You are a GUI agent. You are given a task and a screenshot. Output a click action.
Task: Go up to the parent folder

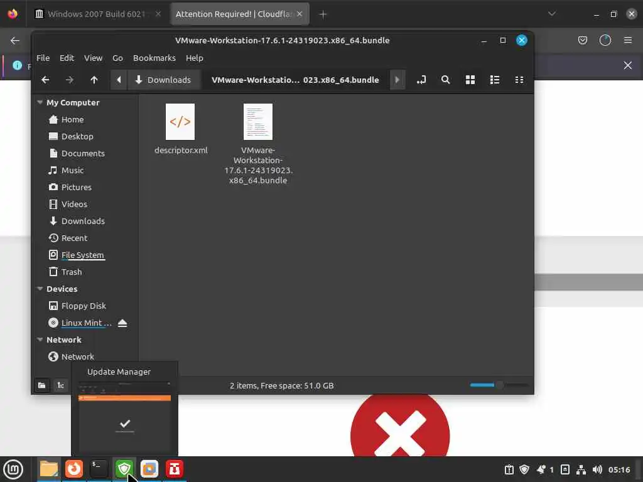click(94, 80)
